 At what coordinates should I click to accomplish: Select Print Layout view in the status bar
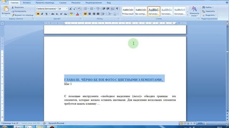pos(181,123)
